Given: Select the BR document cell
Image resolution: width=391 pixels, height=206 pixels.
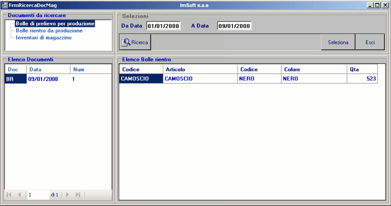Looking at the screenshot, I should [16, 79].
